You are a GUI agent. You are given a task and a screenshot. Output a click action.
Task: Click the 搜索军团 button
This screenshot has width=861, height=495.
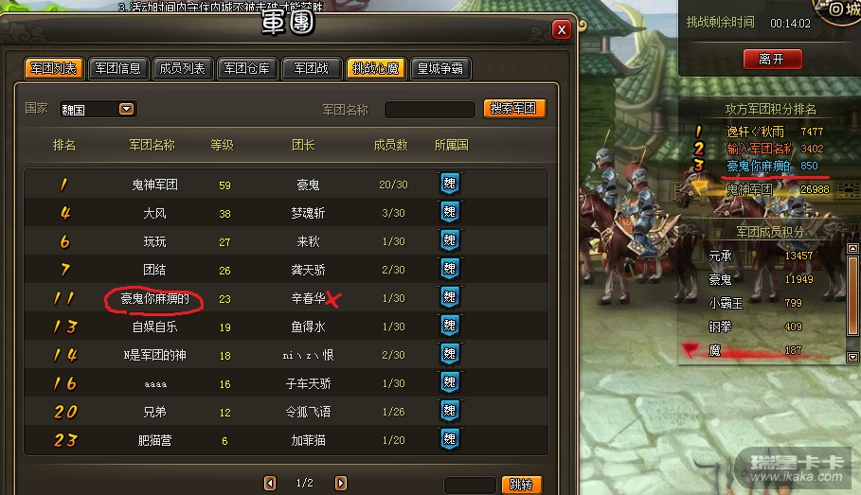(514, 108)
